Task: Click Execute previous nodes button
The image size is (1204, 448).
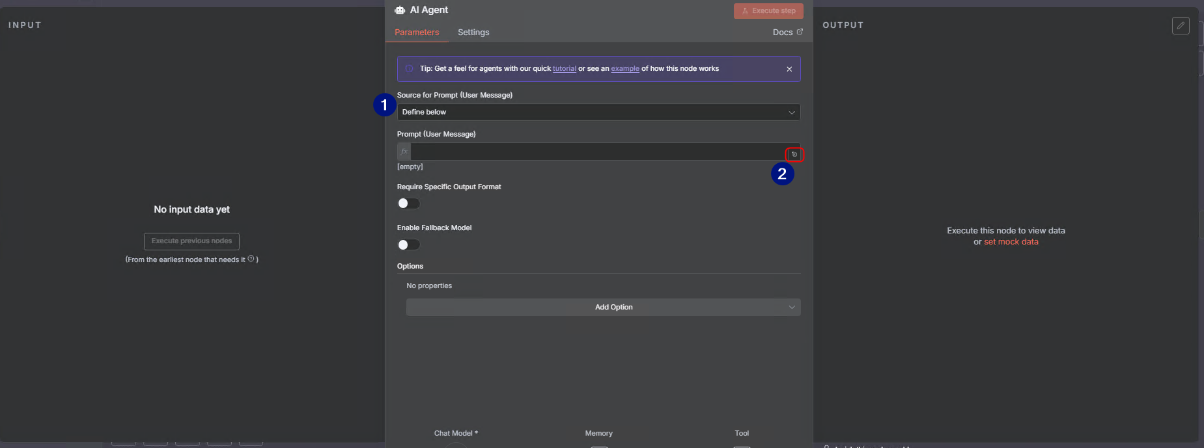Action: 191,241
